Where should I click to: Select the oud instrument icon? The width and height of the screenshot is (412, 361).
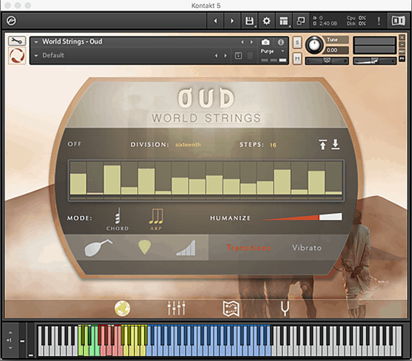98,247
